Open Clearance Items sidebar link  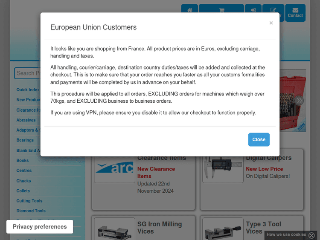28,110
